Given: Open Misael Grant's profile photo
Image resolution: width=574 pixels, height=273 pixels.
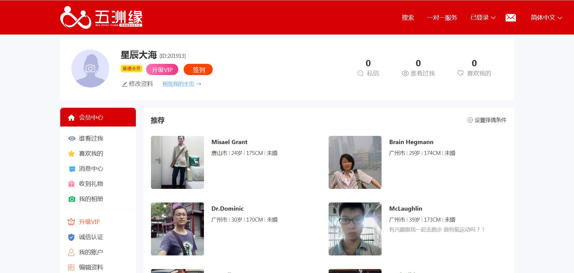Looking at the screenshot, I should 177,162.
